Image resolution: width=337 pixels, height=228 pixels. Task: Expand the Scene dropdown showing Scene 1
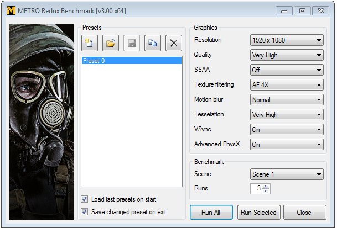click(x=287, y=174)
